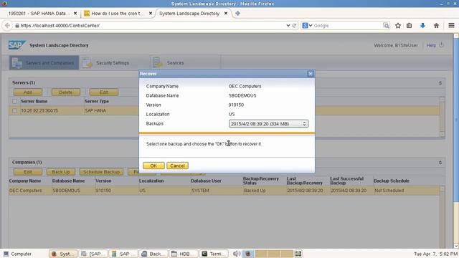The image size is (459, 258).
Task: Open the bookmarks list icon
Action: pos(410,26)
